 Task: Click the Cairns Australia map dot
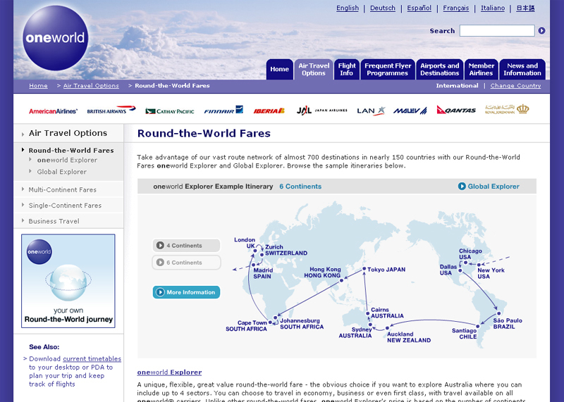pos(367,313)
